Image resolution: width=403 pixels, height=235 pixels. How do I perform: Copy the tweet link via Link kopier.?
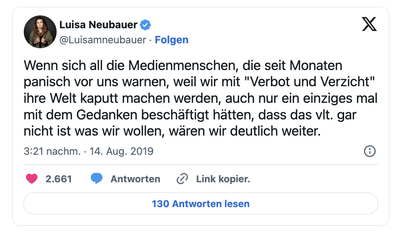point(223,179)
